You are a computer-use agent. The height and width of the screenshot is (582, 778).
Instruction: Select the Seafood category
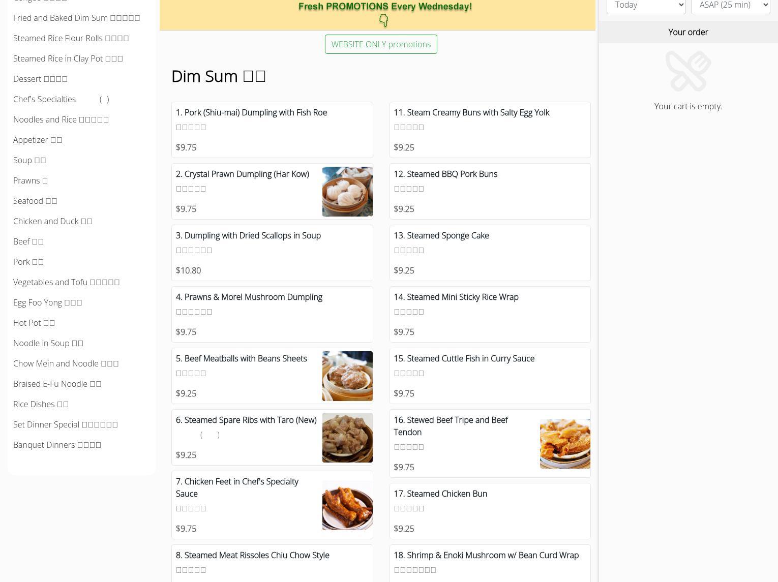pyautogui.click(x=35, y=201)
